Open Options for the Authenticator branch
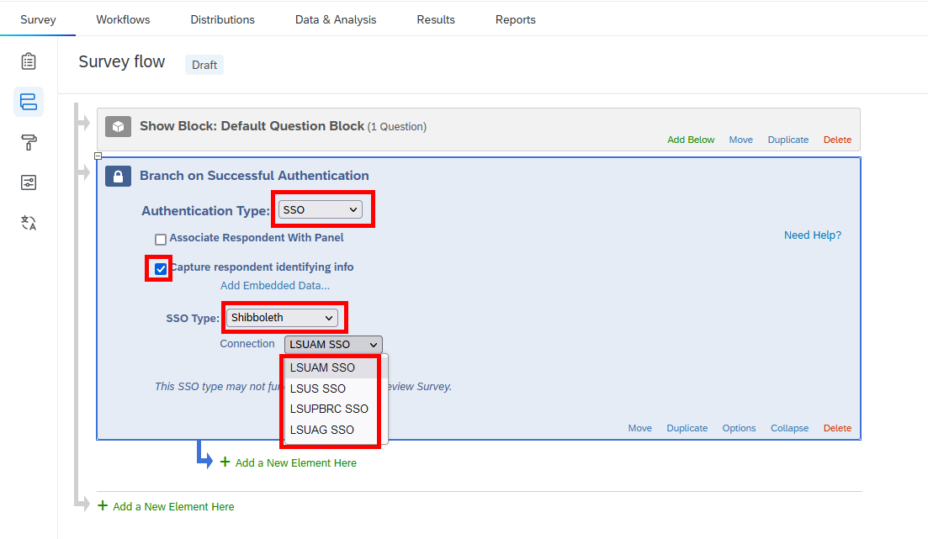This screenshot has height=539, width=928. coord(739,428)
